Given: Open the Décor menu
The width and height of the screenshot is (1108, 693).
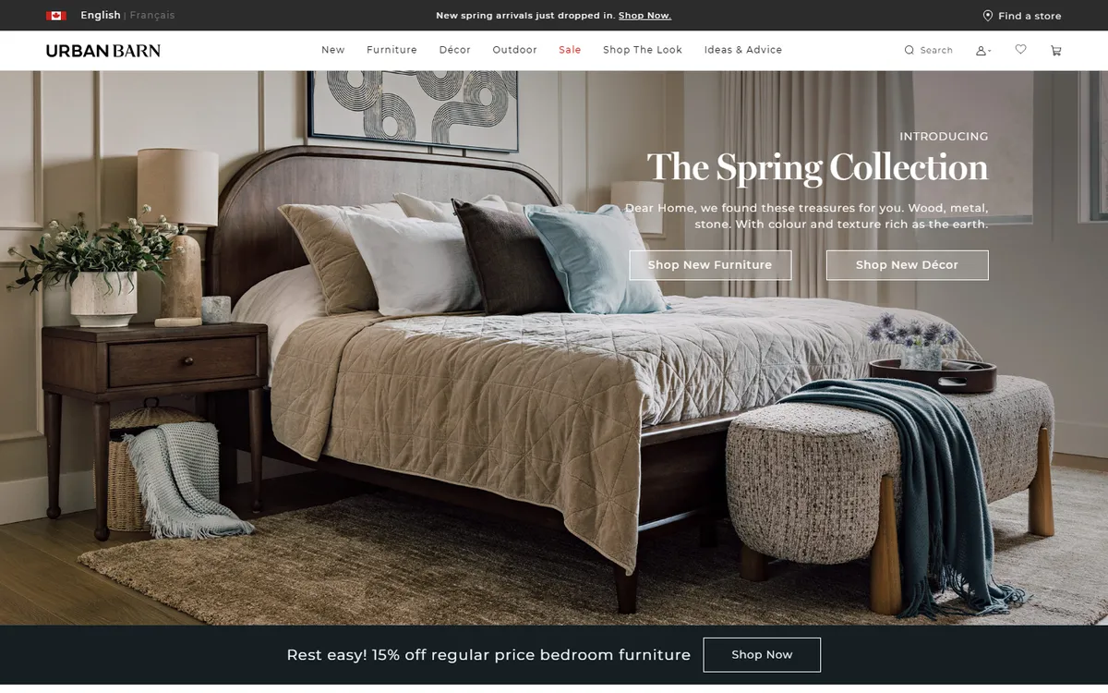Looking at the screenshot, I should click(x=454, y=50).
